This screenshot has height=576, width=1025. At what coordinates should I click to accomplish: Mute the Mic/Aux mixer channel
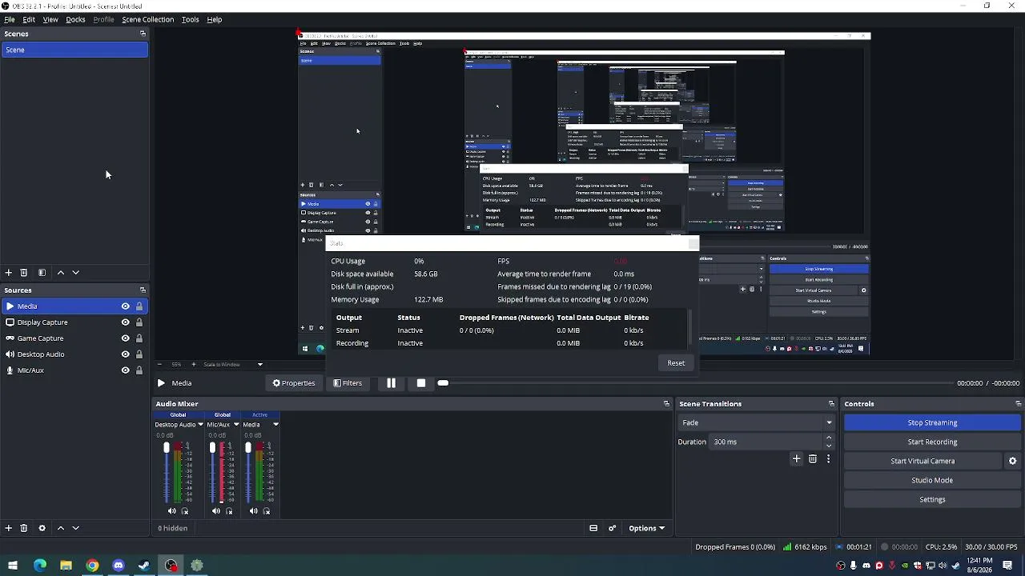tap(216, 511)
